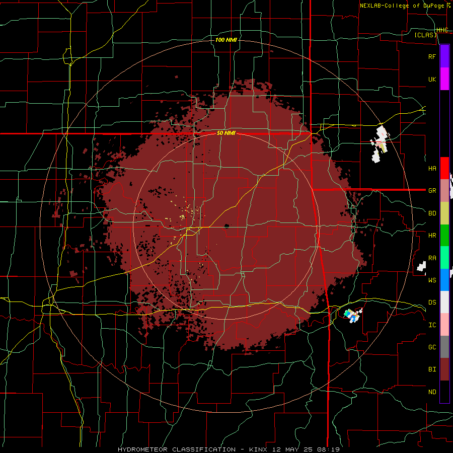Screen dimensions: 453x453
Task: Select the dusty pink GR legend swatch
Action: pyautogui.click(x=444, y=190)
